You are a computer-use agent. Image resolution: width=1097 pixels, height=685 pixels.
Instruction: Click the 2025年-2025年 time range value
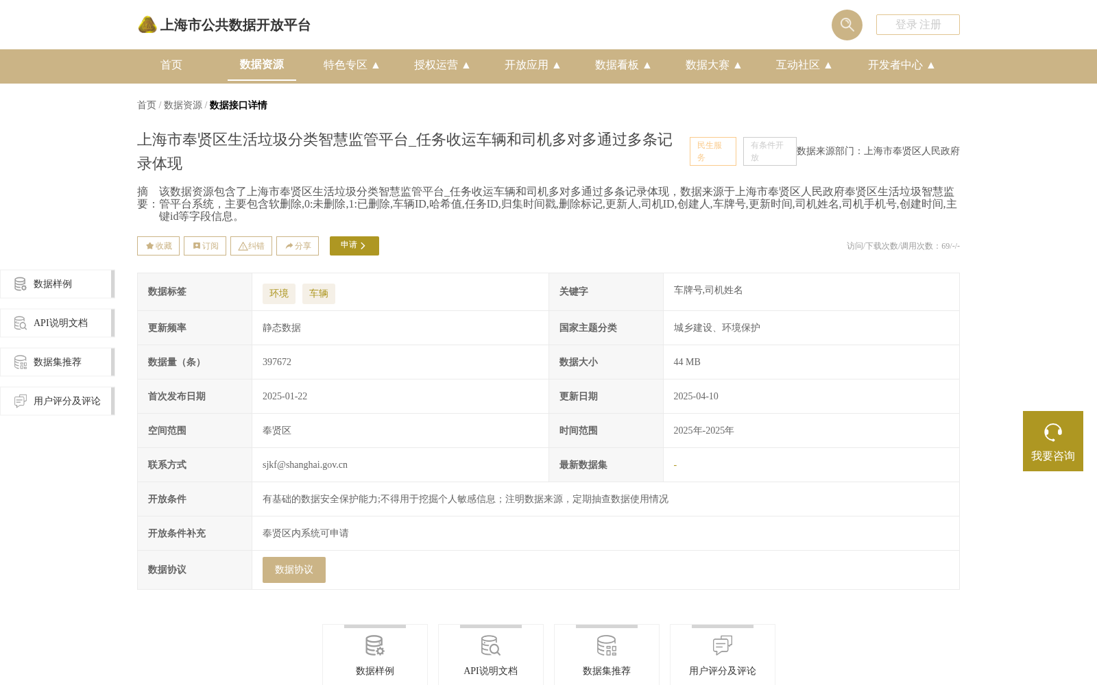[703, 430]
